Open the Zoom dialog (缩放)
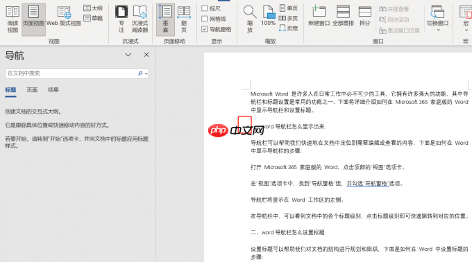 (250, 19)
